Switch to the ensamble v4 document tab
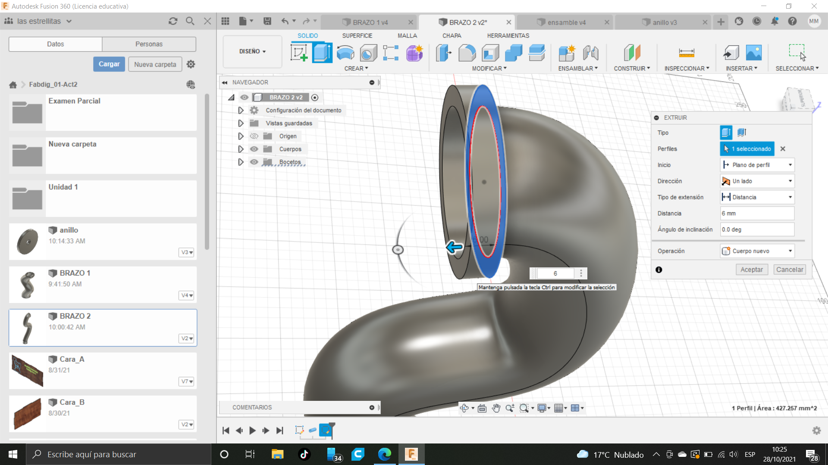 566,22
